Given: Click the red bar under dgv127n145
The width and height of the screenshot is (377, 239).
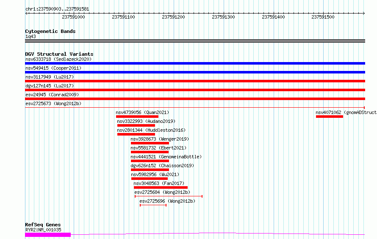Looking at the screenshot, I should 195,90.
